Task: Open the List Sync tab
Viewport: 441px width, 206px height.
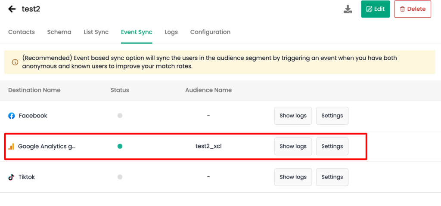Action: pos(96,32)
